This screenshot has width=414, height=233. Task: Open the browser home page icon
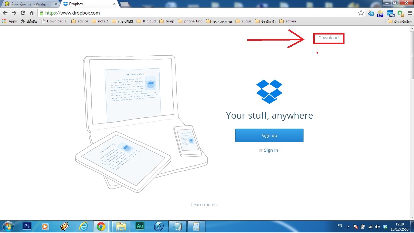pyautogui.click(x=32, y=13)
